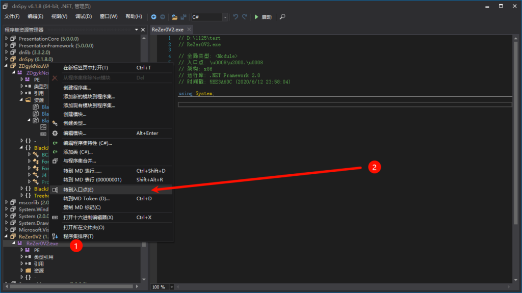Image resolution: width=522 pixels, height=293 pixels.
Task: Select the ReZer0V2.exe editor tab
Action: [167, 30]
